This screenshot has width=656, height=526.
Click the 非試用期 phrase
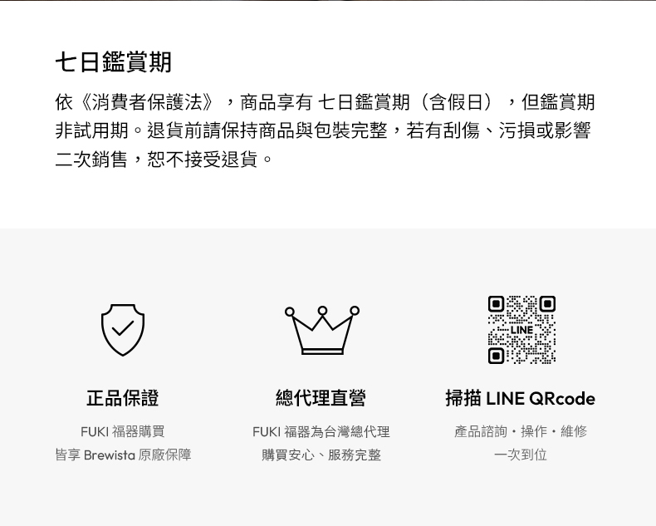pyautogui.click(x=92, y=130)
